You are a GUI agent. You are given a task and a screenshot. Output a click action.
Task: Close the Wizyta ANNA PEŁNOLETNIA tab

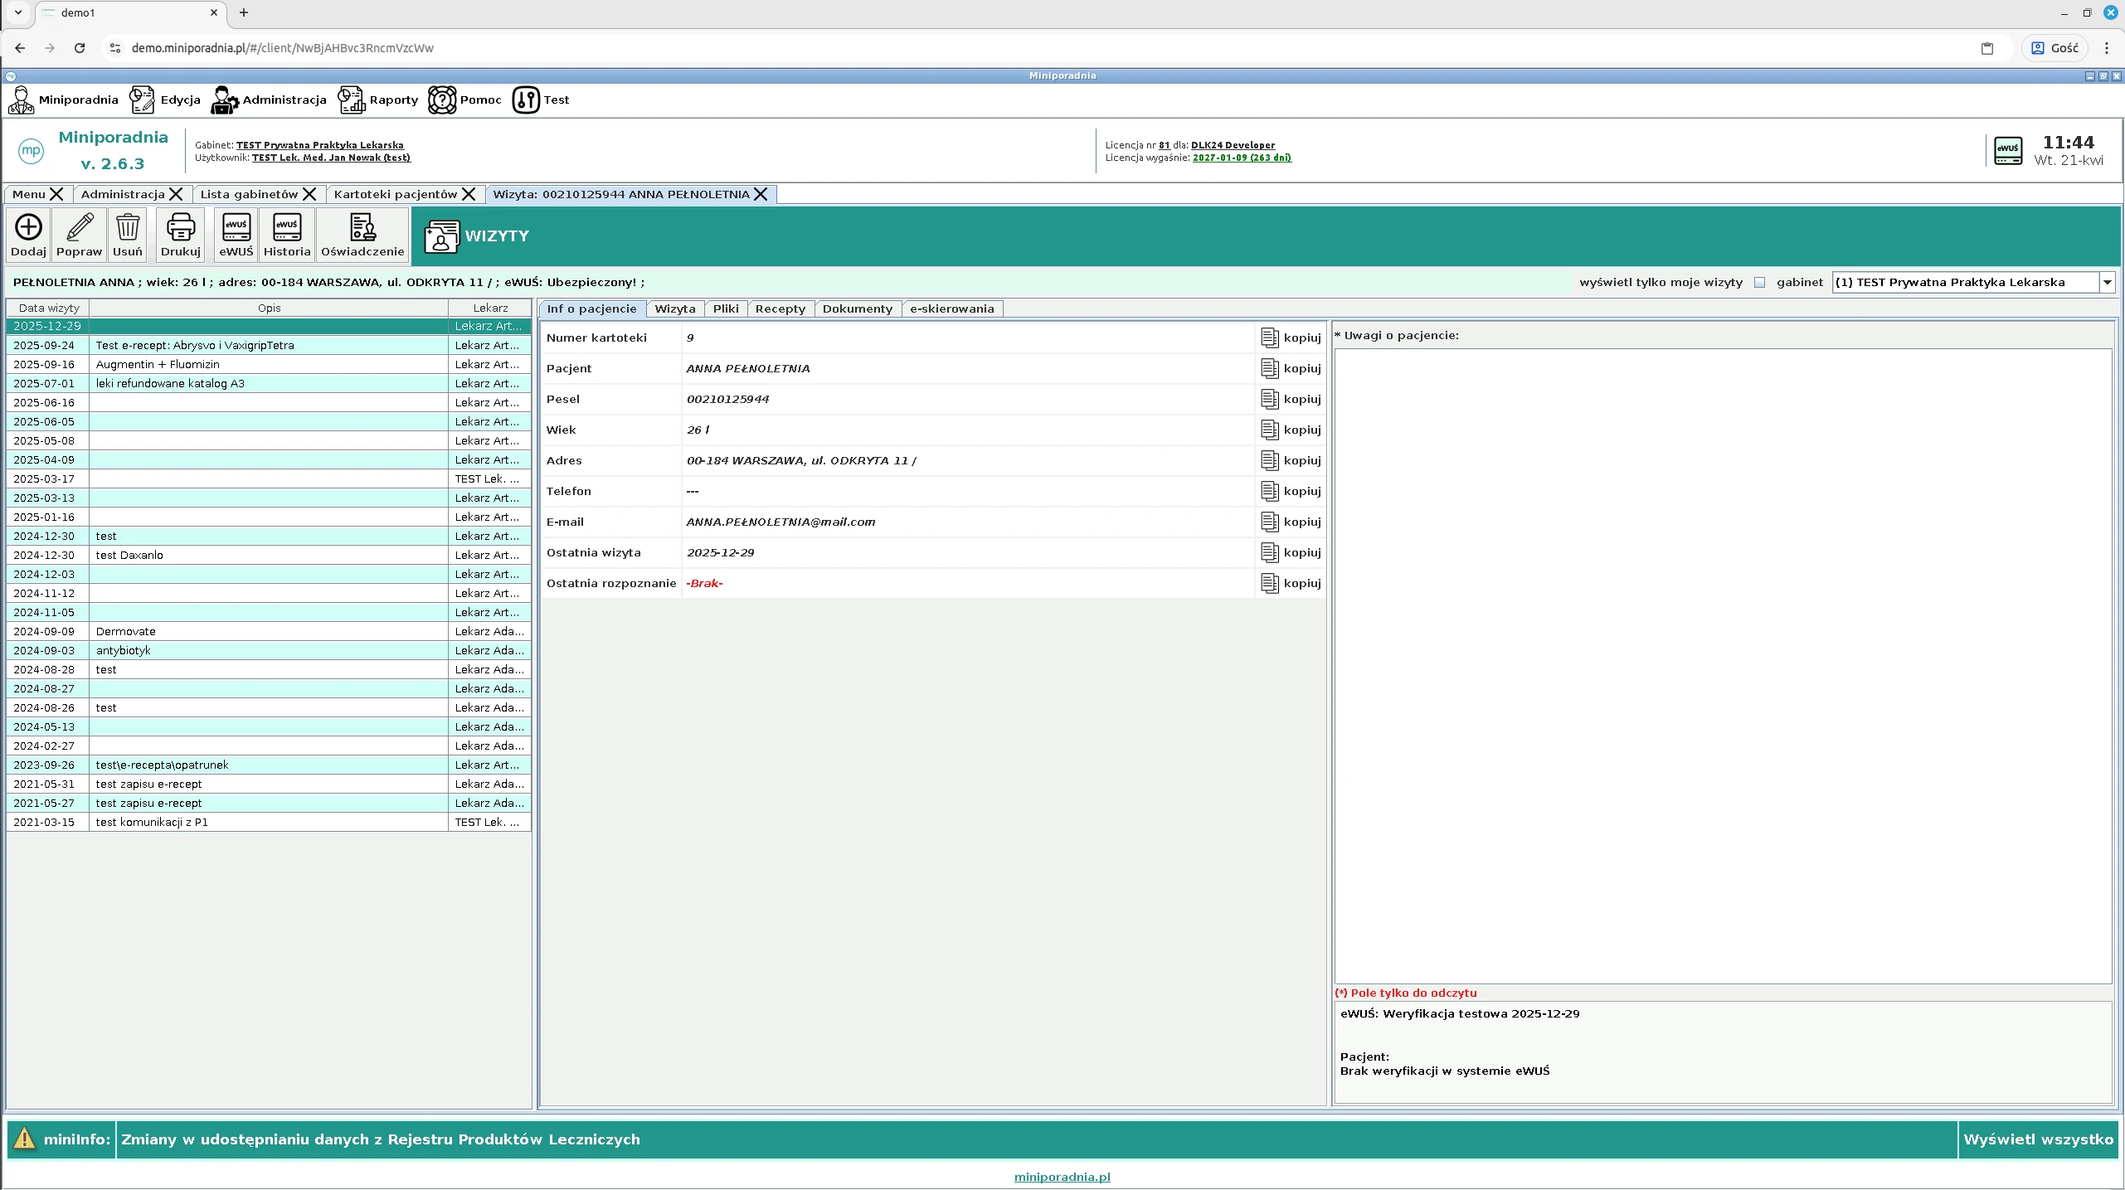(761, 194)
